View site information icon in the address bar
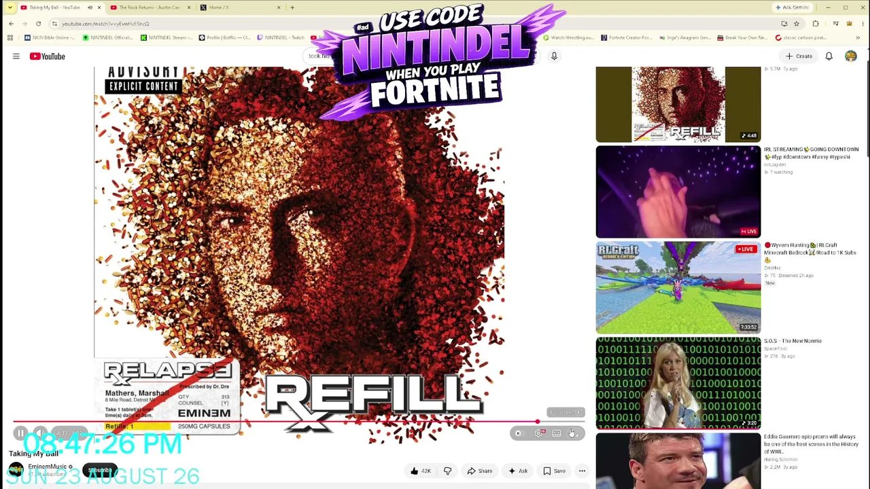The image size is (870, 489). (x=54, y=24)
